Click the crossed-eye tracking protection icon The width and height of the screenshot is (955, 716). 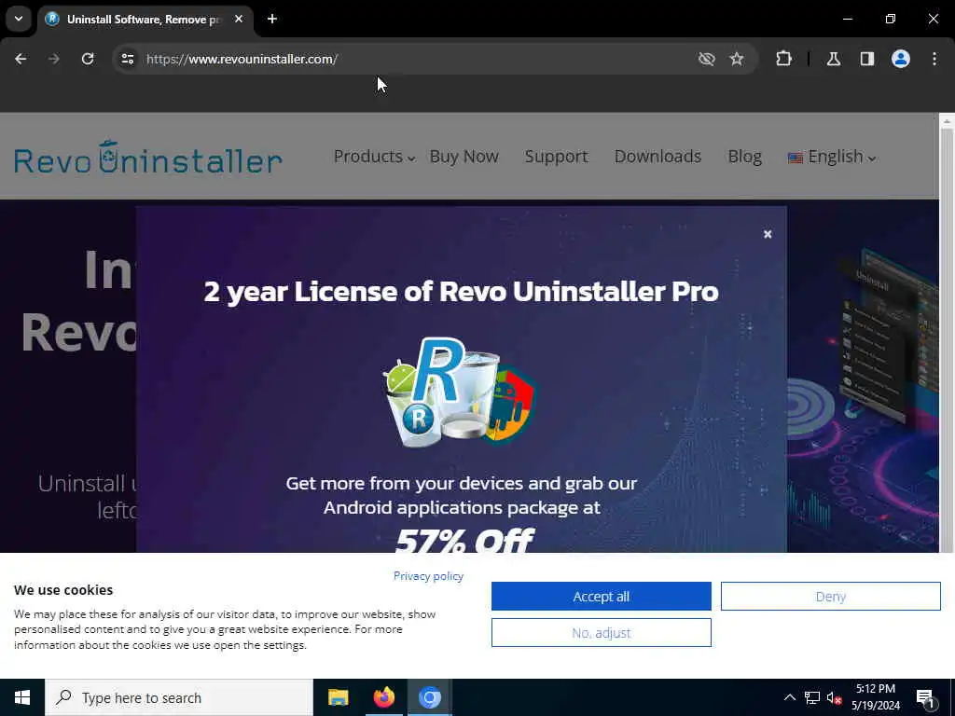[x=707, y=59]
